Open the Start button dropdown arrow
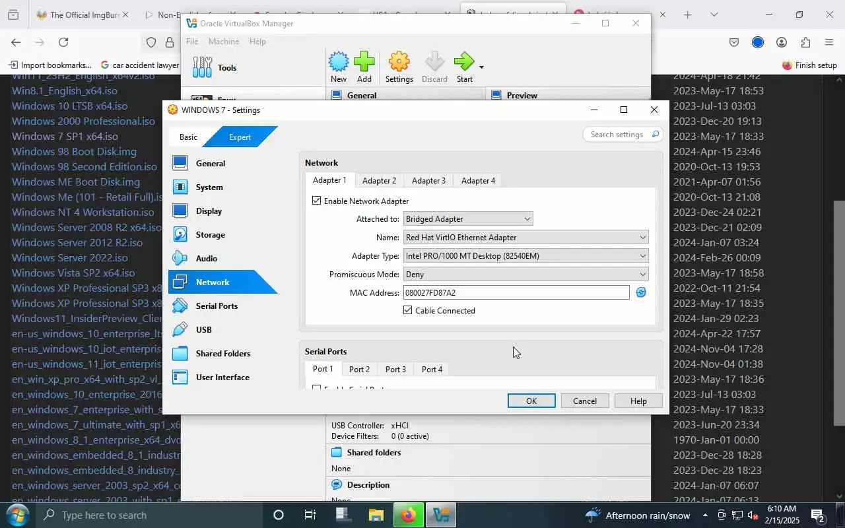Screen dimensions: 845x528 481,67
